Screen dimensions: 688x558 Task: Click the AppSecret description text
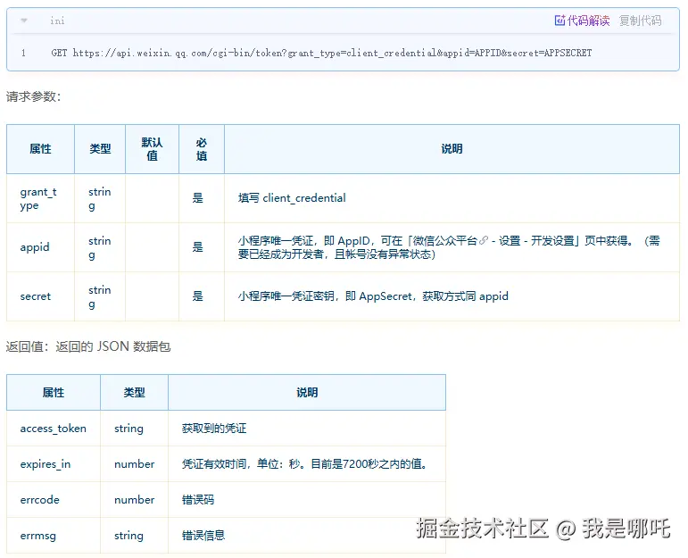(x=373, y=296)
